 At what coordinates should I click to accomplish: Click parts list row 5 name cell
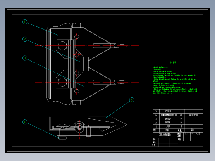(169, 111)
